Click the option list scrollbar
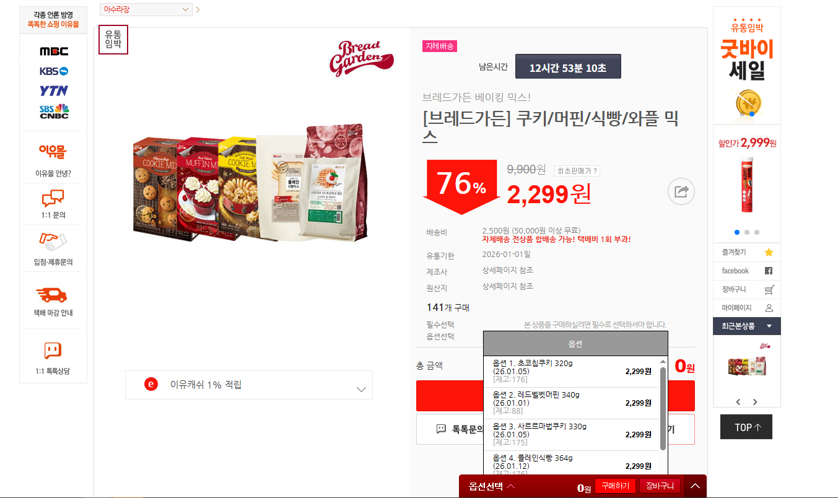Viewport: 838px width, 498px height. coord(663,409)
